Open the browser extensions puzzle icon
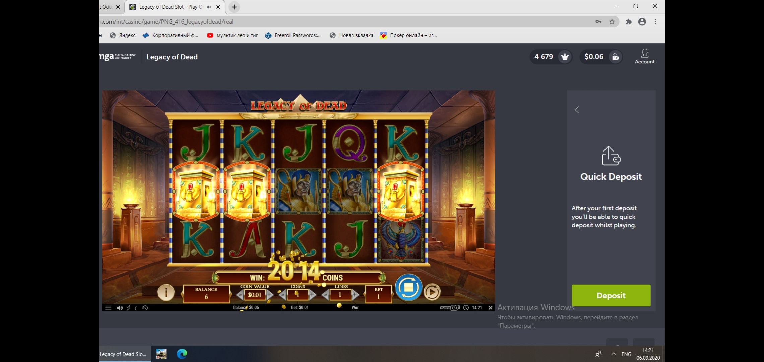 [629, 22]
